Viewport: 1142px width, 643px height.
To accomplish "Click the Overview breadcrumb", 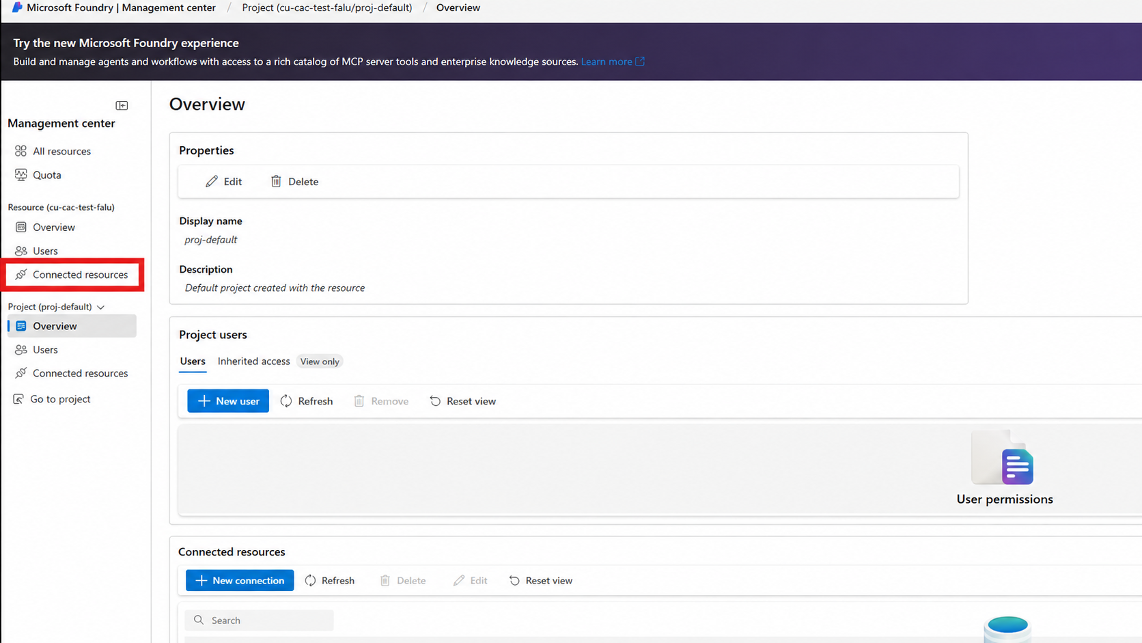I will [458, 8].
